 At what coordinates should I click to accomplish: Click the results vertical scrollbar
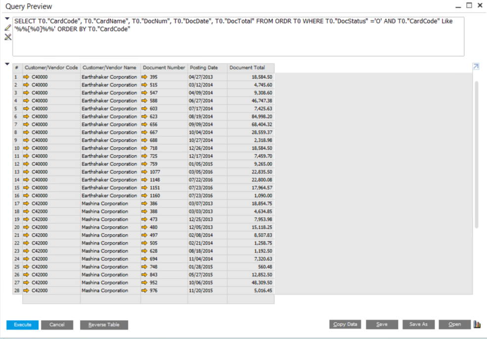[477, 155]
